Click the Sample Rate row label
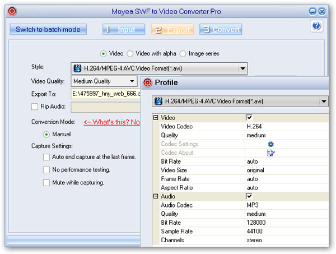This screenshot has height=254, width=336. pyautogui.click(x=177, y=231)
